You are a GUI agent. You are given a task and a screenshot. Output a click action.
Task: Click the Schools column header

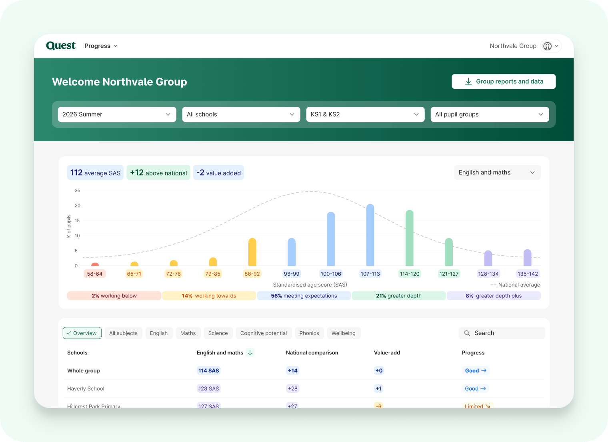[x=77, y=352]
